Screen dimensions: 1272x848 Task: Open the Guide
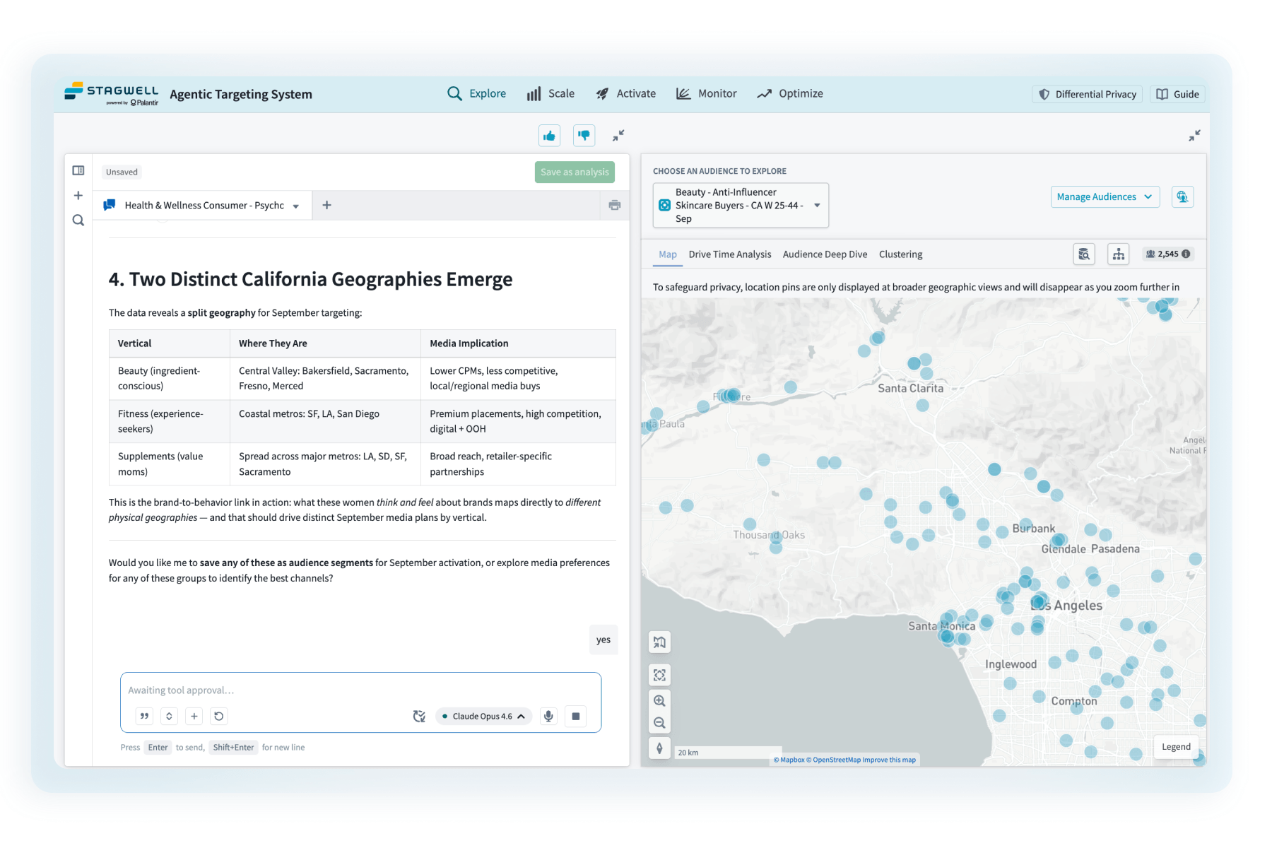[x=1177, y=95]
